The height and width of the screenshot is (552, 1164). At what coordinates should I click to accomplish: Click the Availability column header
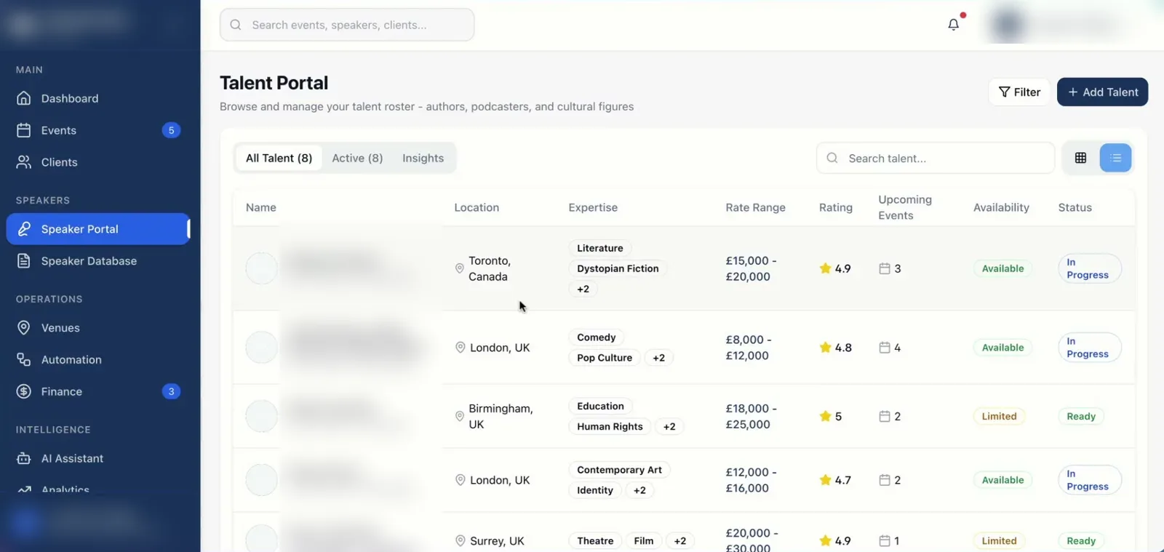point(1001,207)
